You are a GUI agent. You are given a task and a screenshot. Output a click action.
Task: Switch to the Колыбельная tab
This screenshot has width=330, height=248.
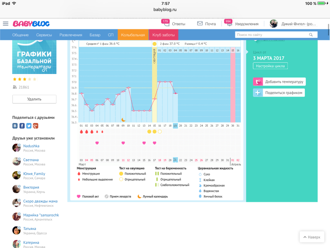click(x=133, y=35)
